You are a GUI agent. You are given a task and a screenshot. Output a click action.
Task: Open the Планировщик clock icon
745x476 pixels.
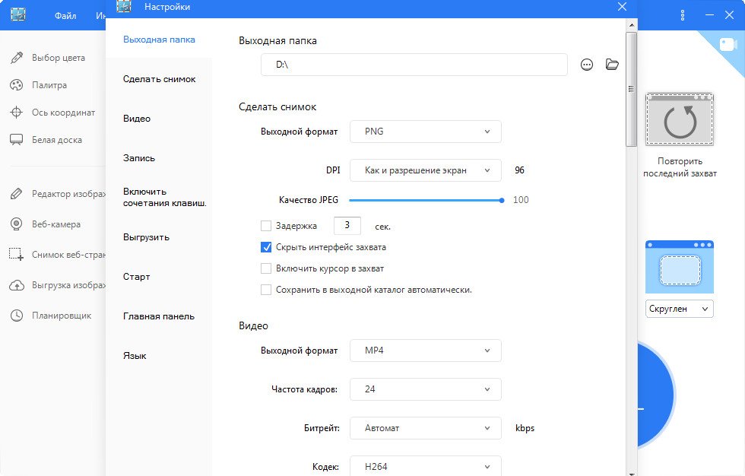pyautogui.click(x=17, y=316)
